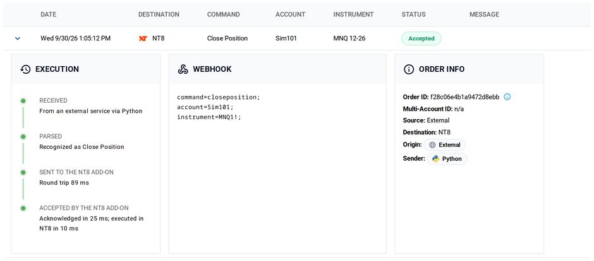The height and width of the screenshot is (261, 594).
Task: Click the globe icon in the Origin badge
Action: tap(432, 144)
